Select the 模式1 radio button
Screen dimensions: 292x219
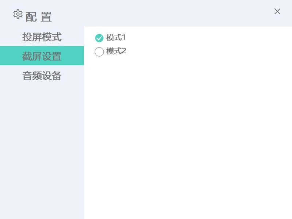(x=99, y=38)
